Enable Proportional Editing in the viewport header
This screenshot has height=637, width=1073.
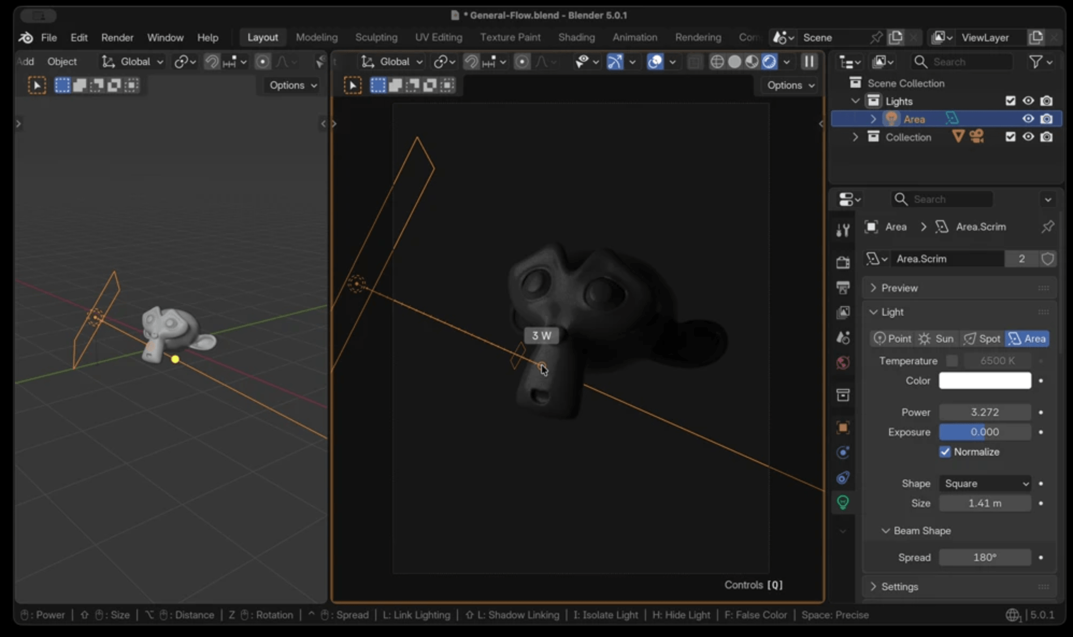[x=522, y=61]
